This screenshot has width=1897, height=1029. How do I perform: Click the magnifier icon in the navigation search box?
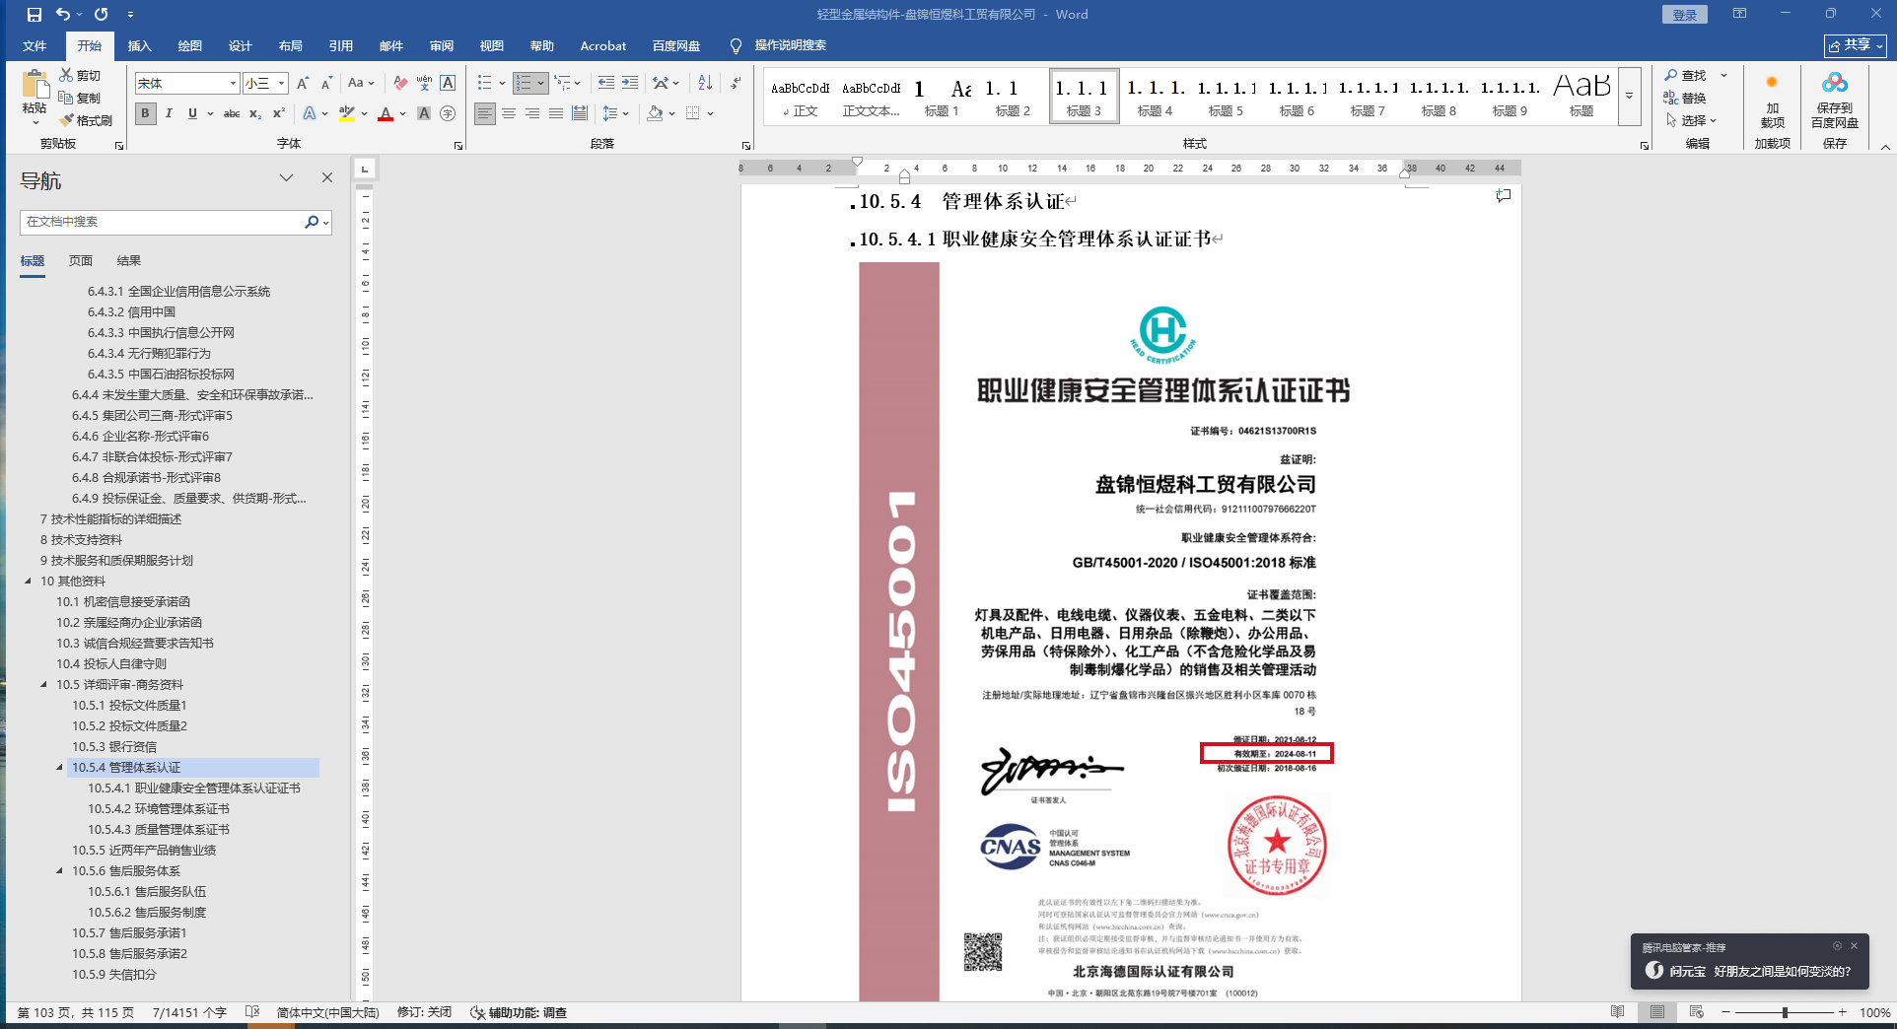(312, 222)
